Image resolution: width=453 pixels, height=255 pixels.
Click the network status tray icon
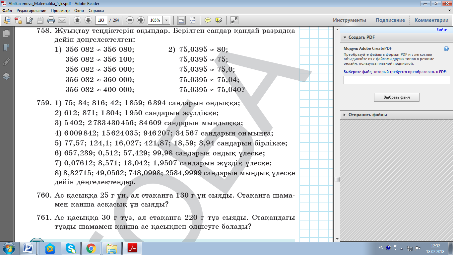click(x=410, y=248)
